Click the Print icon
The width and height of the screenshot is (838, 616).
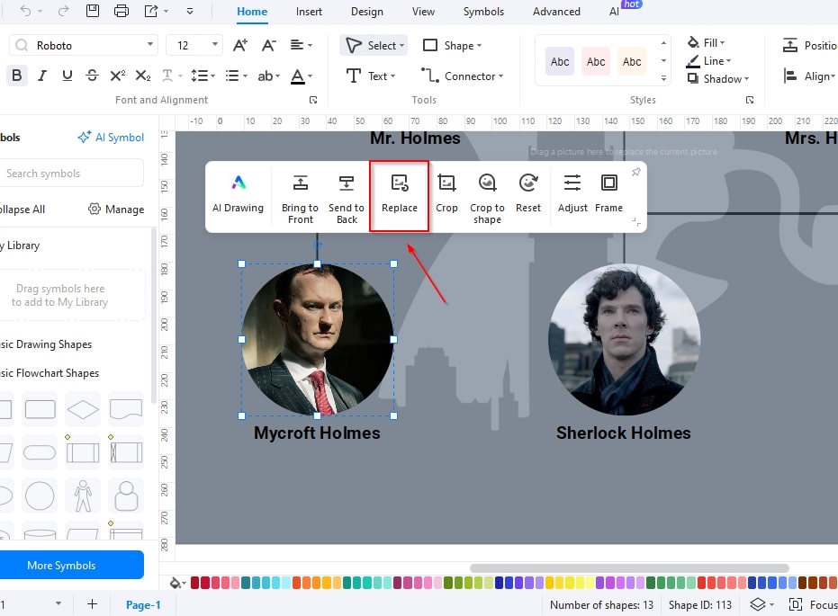tap(122, 11)
